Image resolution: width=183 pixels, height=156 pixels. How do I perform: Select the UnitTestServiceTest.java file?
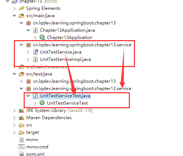(65, 96)
